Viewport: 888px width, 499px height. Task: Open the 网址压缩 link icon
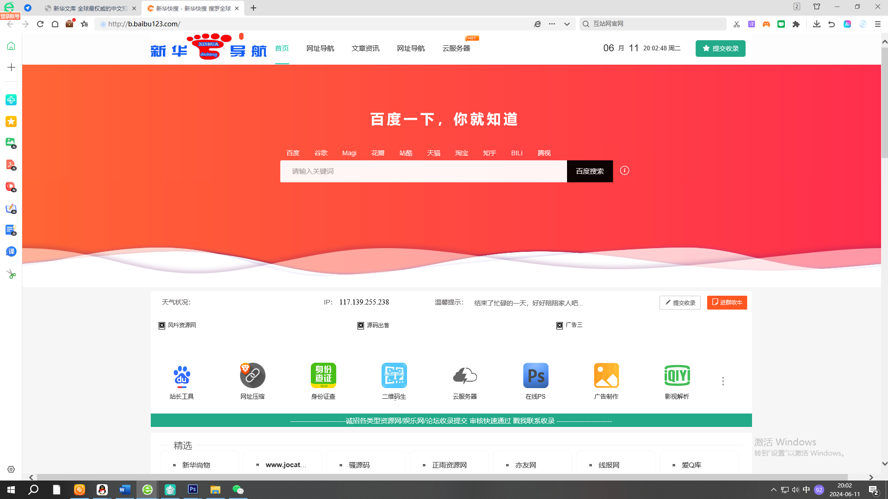click(253, 376)
